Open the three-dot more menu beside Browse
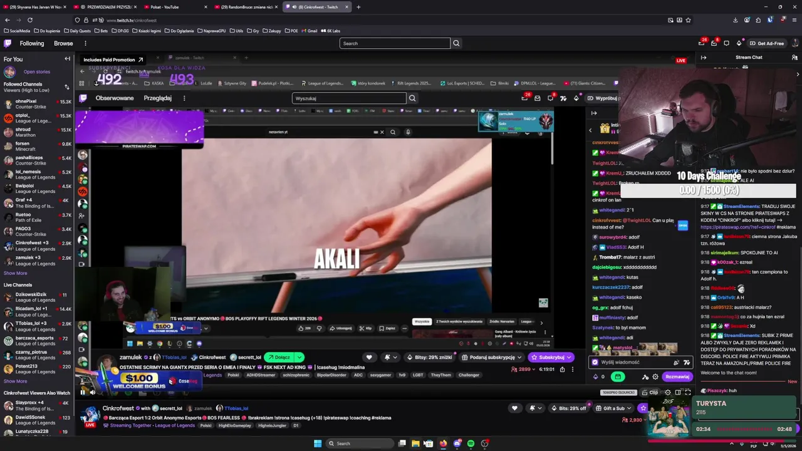Viewport: 802px width, 451px height. click(85, 43)
